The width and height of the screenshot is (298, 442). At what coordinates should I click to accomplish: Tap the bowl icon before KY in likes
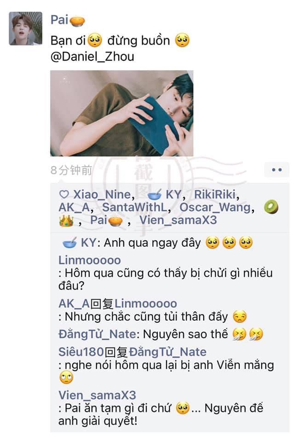click(x=155, y=194)
